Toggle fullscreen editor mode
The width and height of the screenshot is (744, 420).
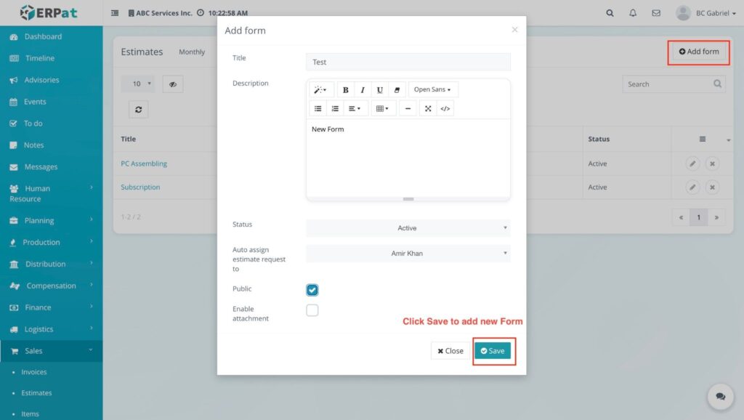click(428, 108)
